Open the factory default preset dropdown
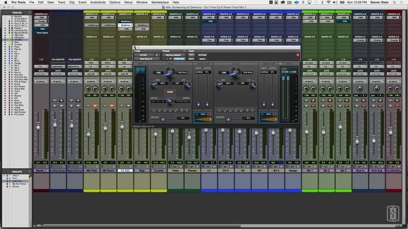This screenshot has height=229, width=408. (x=174, y=55)
